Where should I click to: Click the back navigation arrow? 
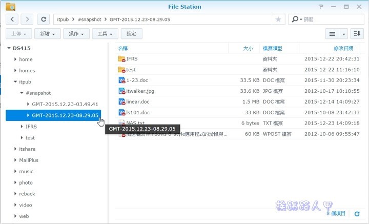tap(12, 19)
